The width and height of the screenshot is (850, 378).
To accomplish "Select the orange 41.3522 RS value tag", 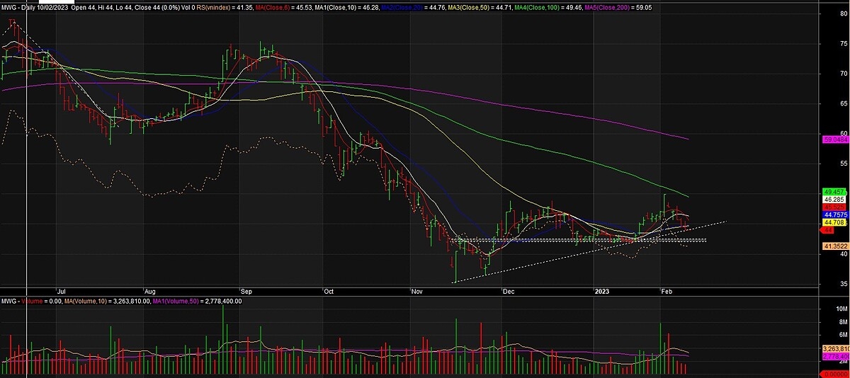I will point(833,246).
